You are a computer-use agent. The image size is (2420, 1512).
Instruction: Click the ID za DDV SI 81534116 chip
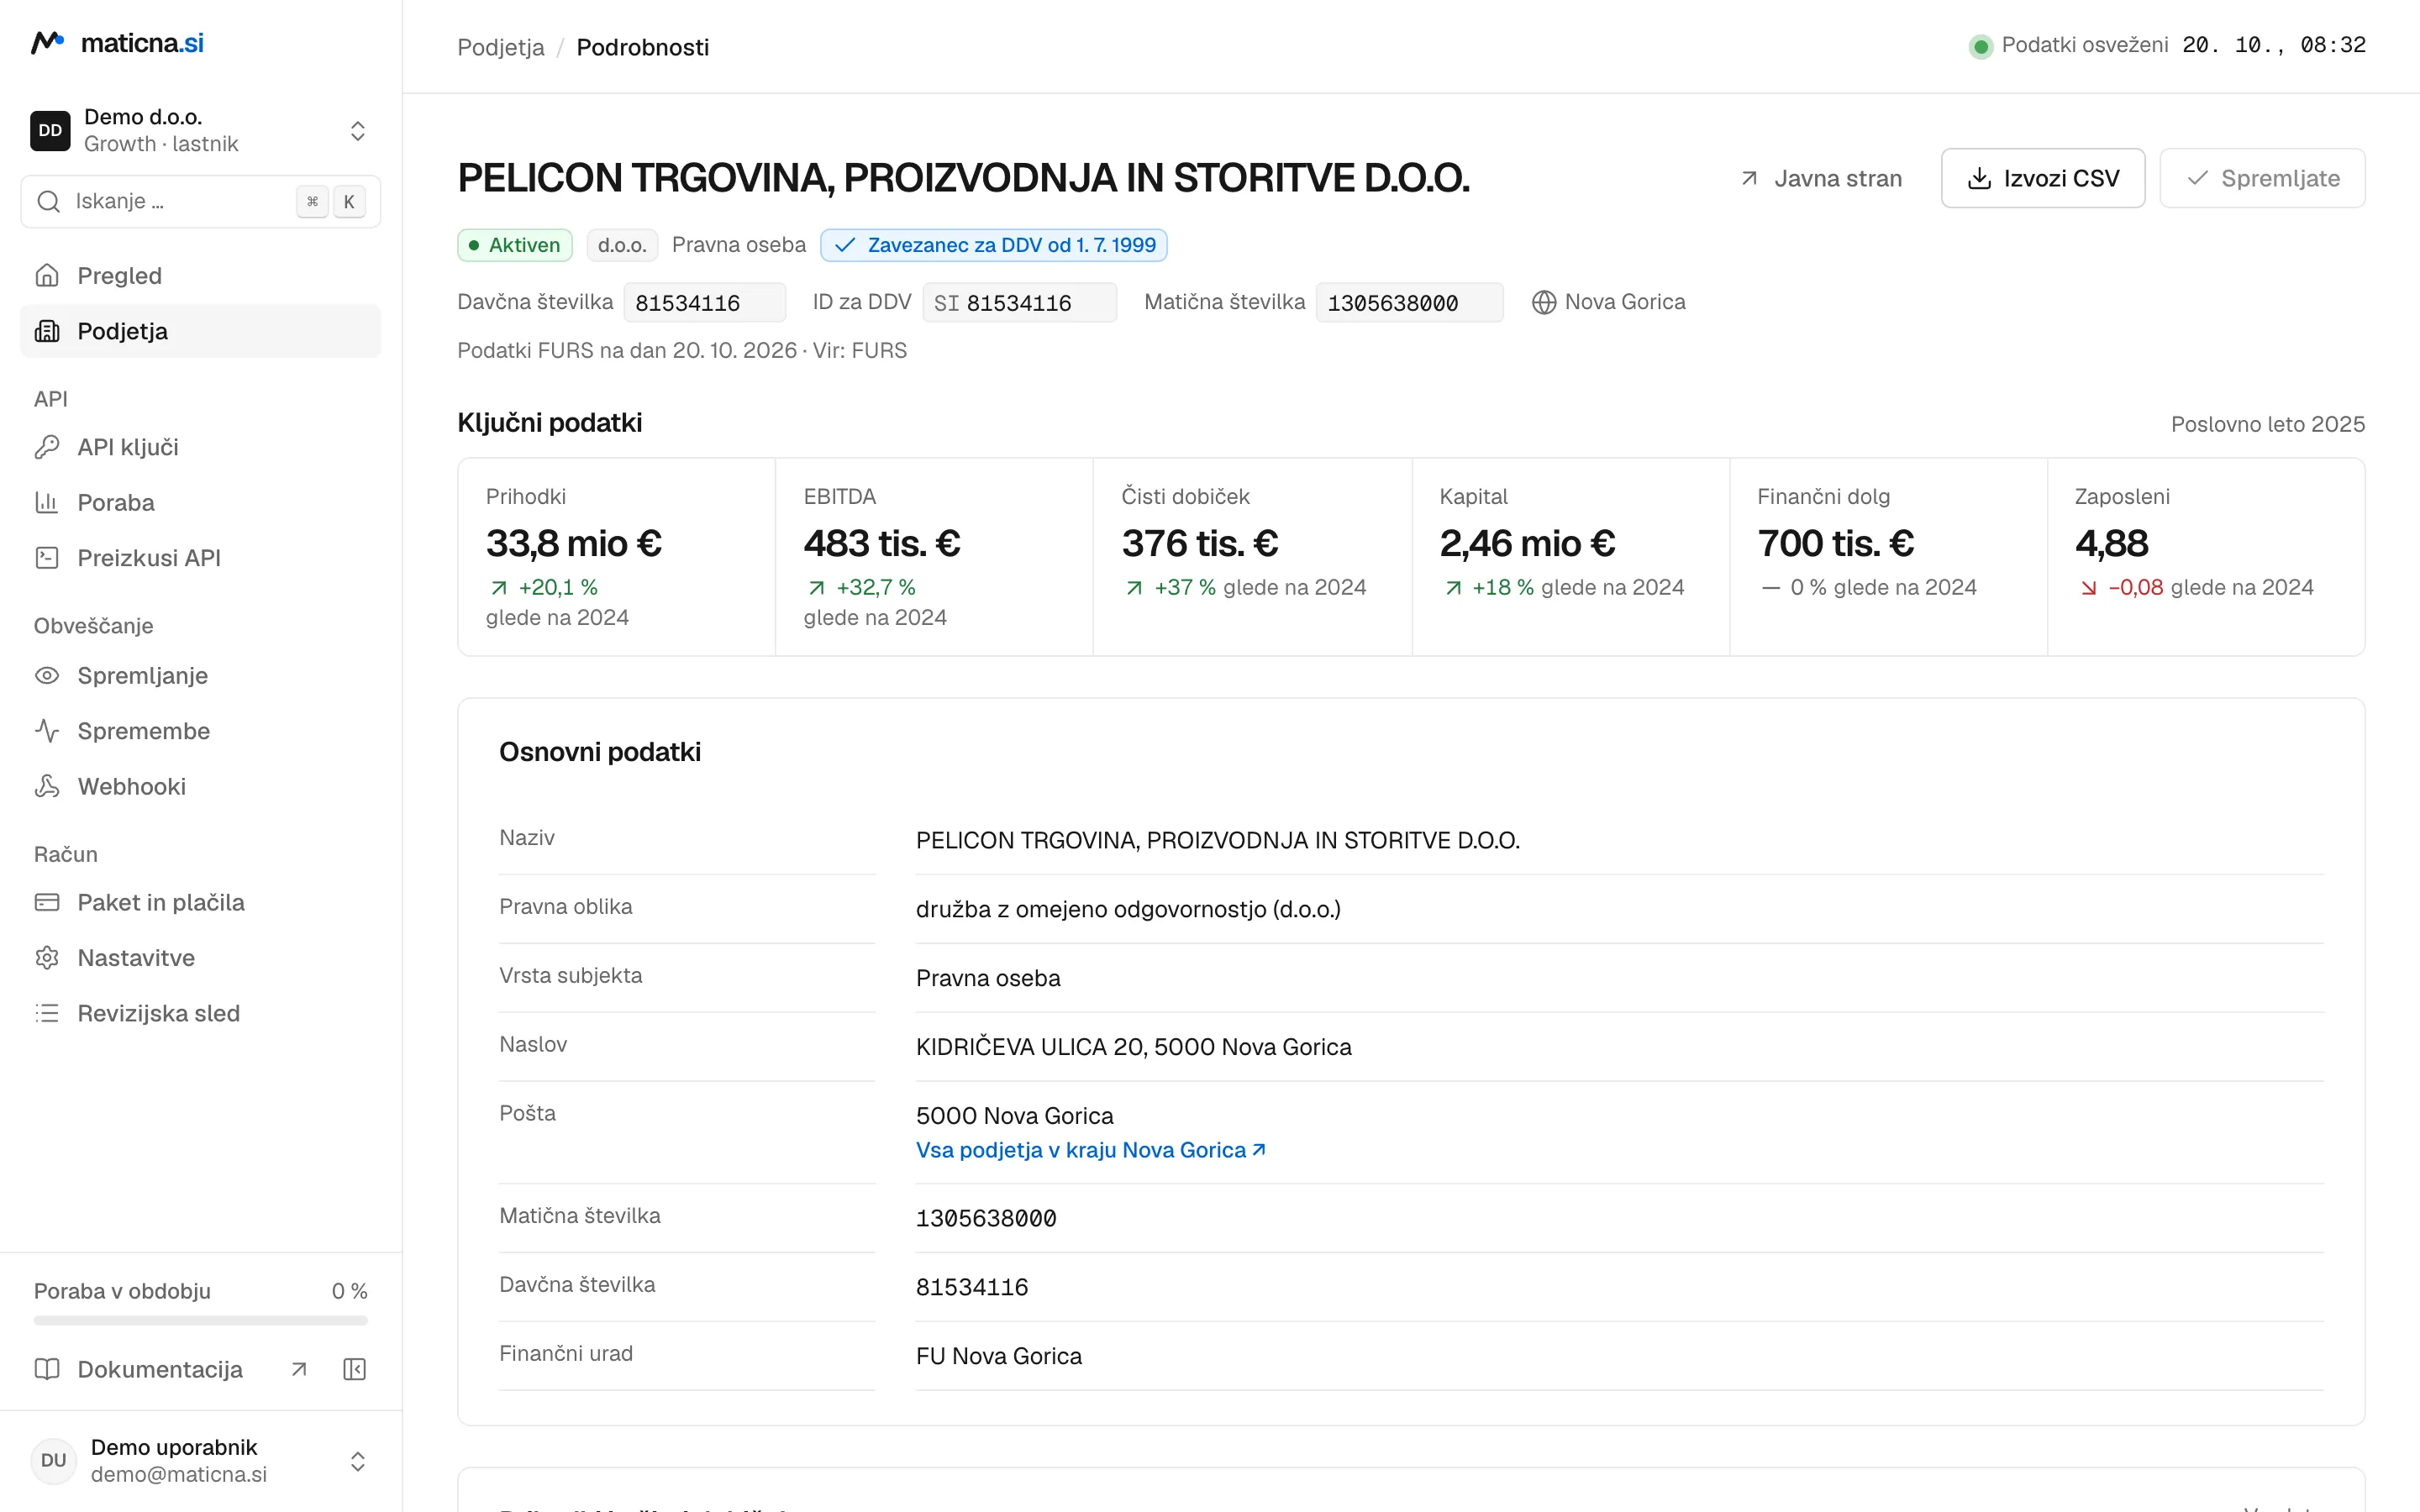1019,302
